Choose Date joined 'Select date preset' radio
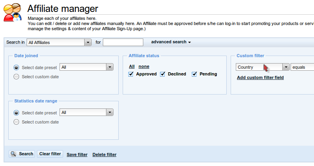 tap(16, 68)
